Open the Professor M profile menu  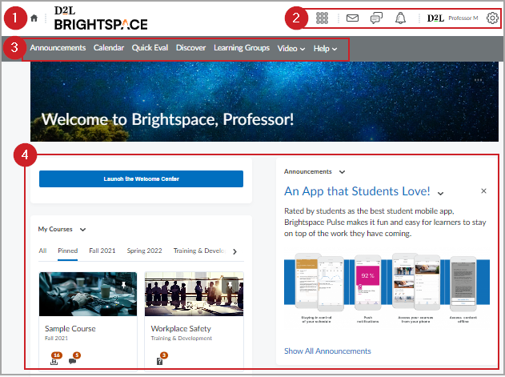coord(452,18)
